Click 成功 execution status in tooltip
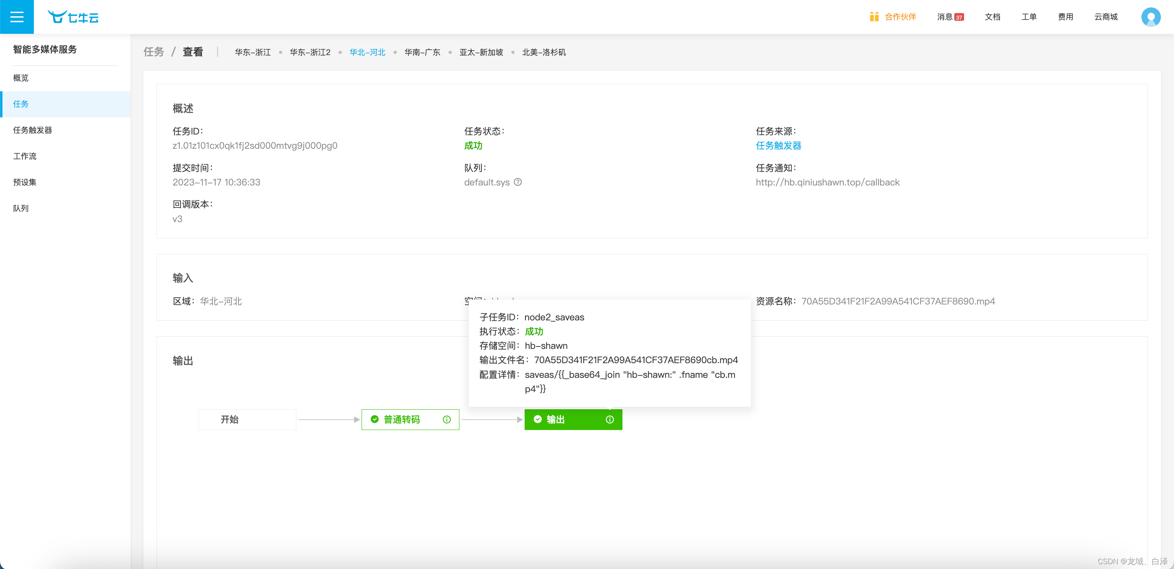The height and width of the screenshot is (569, 1174). click(x=534, y=331)
